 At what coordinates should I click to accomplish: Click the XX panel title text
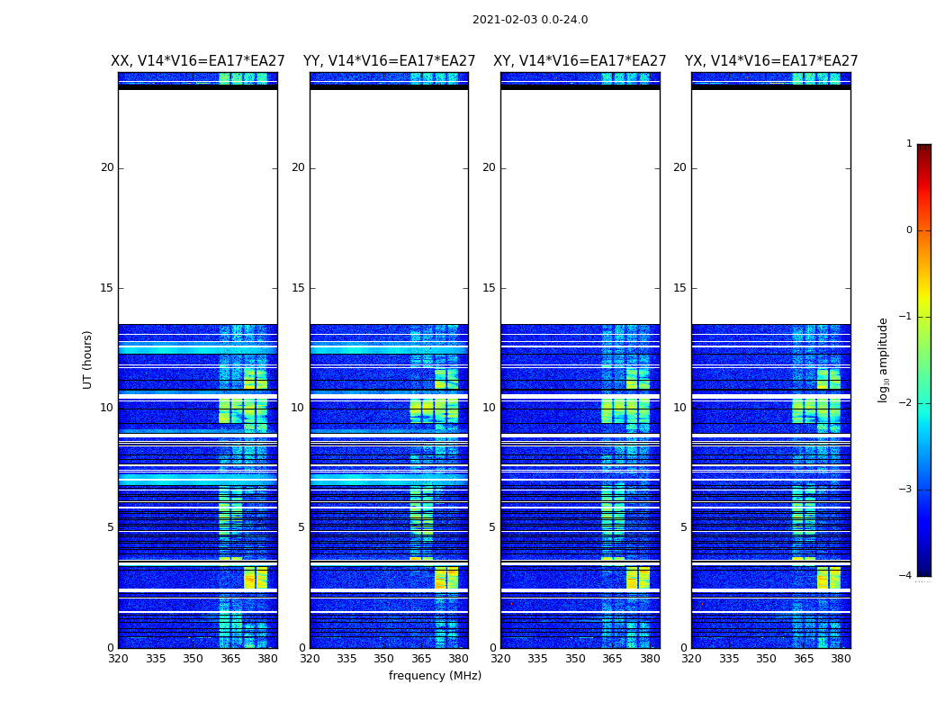tap(198, 61)
